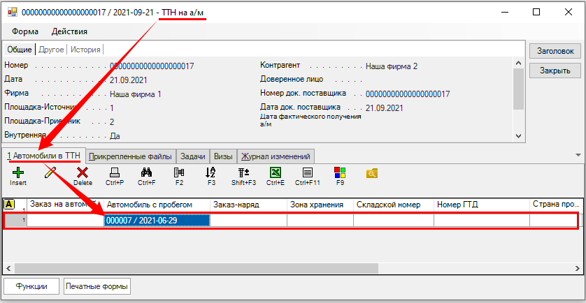Expand the tab overflow arrow at right
Viewport: 586px width, 303px height.
coord(578,155)
